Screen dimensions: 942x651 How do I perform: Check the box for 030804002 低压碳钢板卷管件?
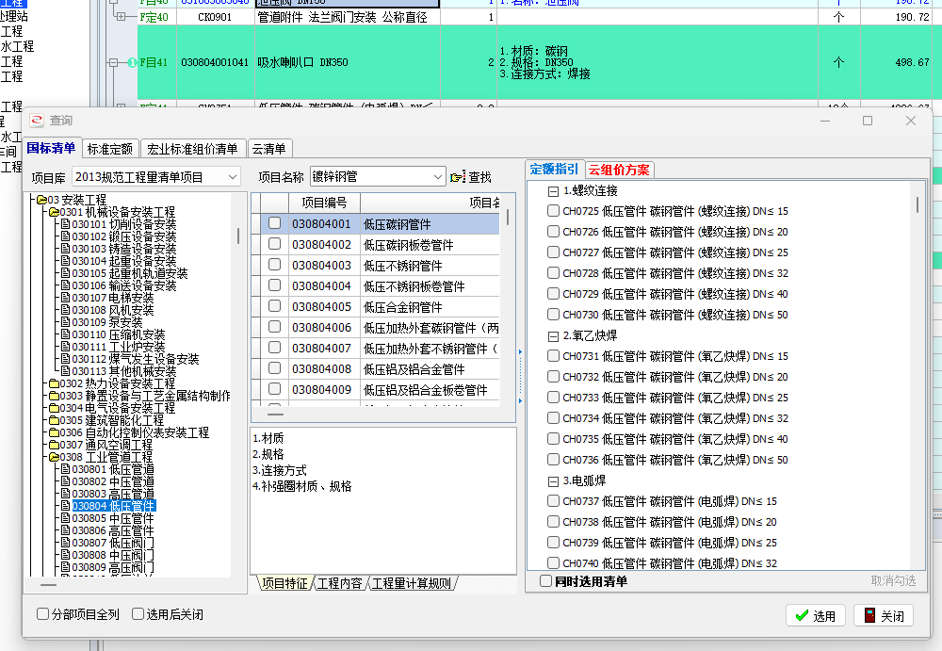tap(274, 243)
